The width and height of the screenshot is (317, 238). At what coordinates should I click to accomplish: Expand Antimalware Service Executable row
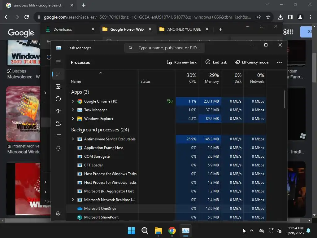tap(73, 139)
